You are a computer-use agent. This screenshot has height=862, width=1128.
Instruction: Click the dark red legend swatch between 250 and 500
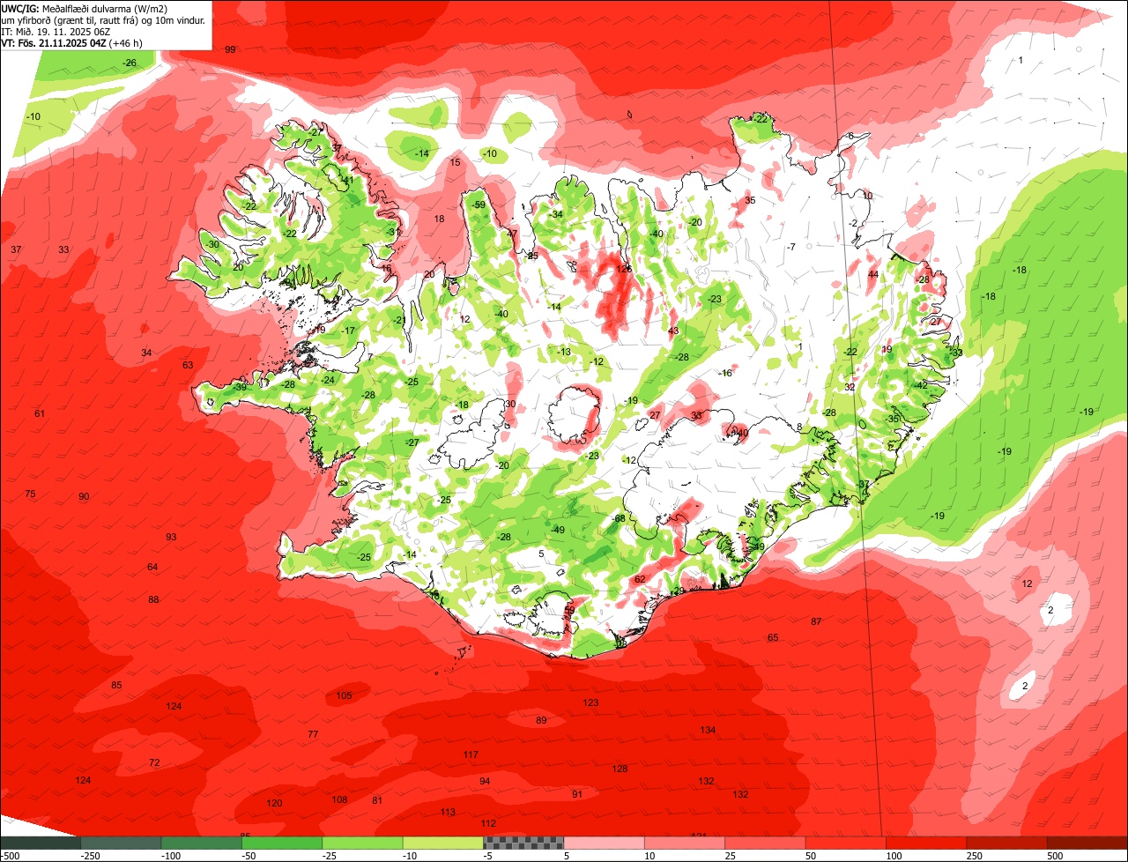(x=1006, y=843)
